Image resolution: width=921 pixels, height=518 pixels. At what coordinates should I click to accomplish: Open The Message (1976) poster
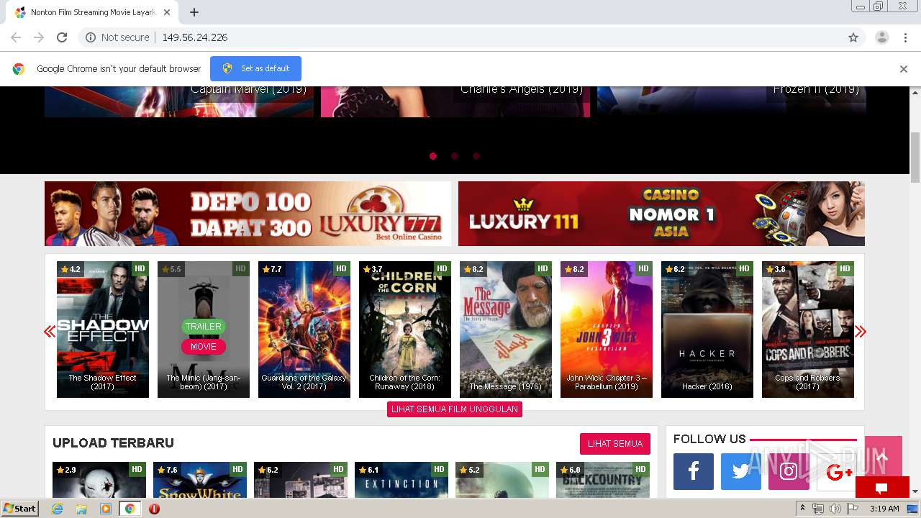(x=506, y=330)
